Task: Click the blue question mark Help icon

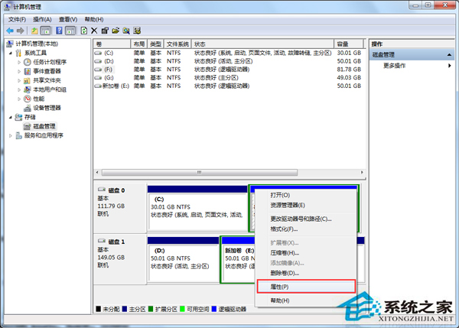Action: click(59, 31)
